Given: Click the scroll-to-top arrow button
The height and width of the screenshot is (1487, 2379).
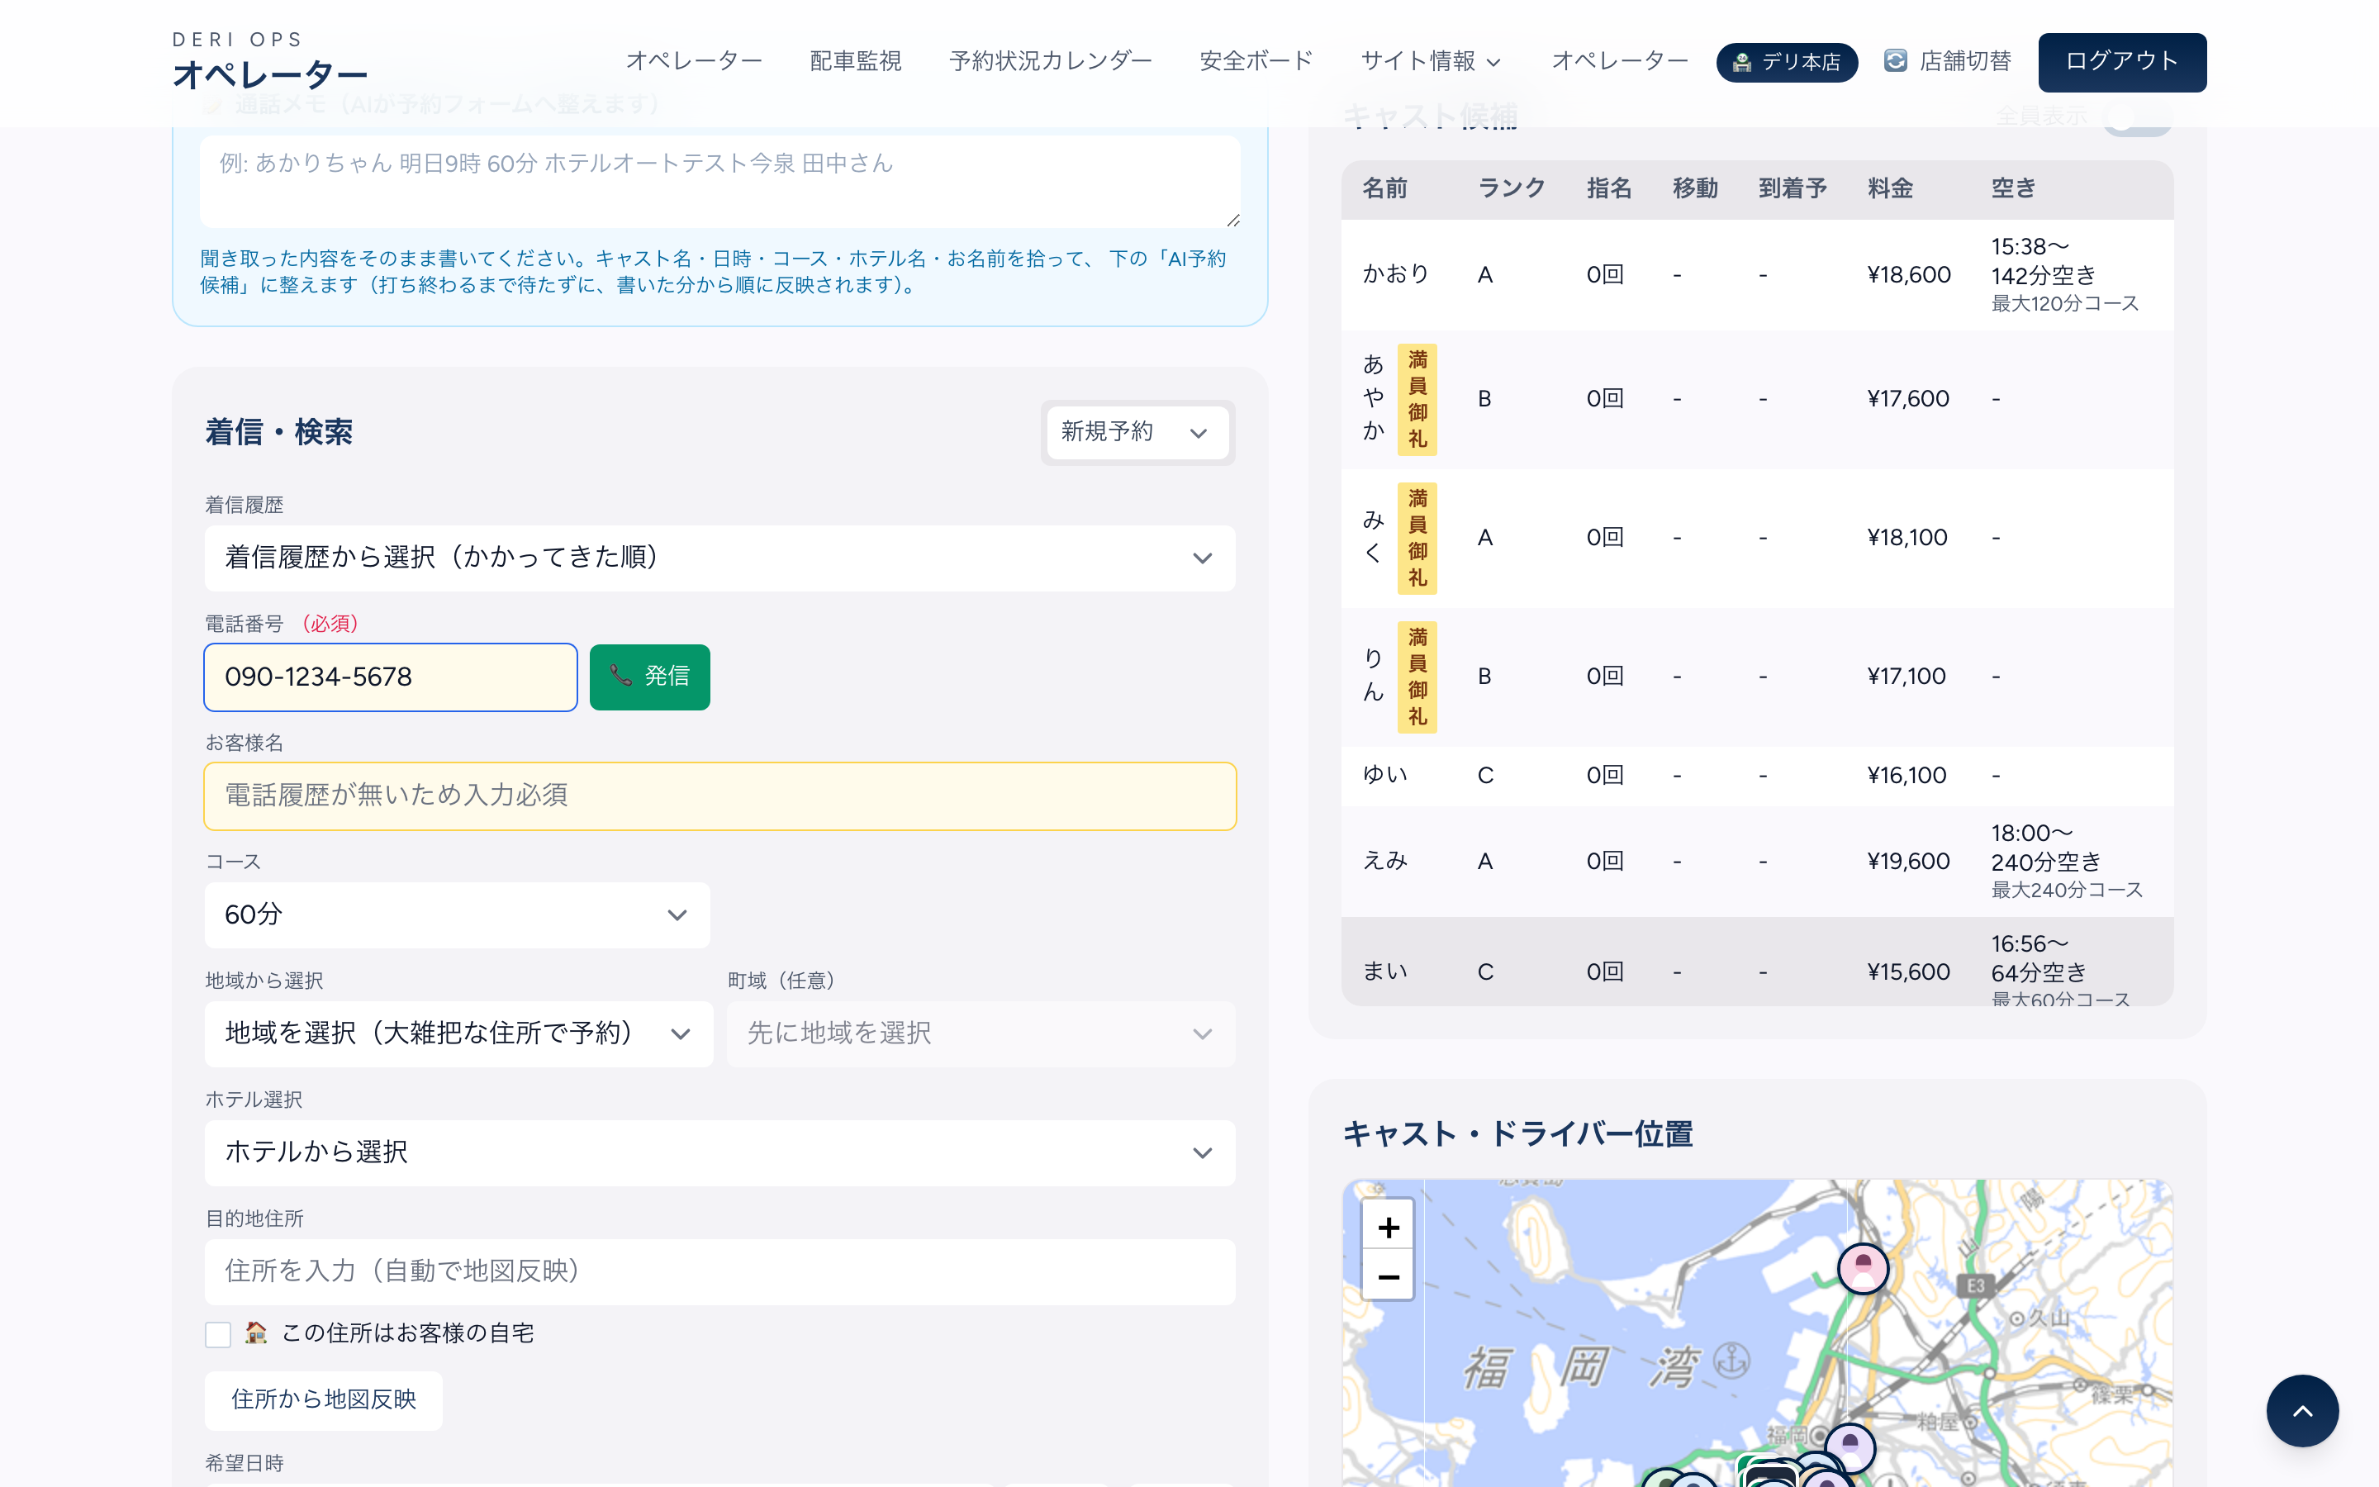Looking at the screenshot, I should point(2302,1410).
